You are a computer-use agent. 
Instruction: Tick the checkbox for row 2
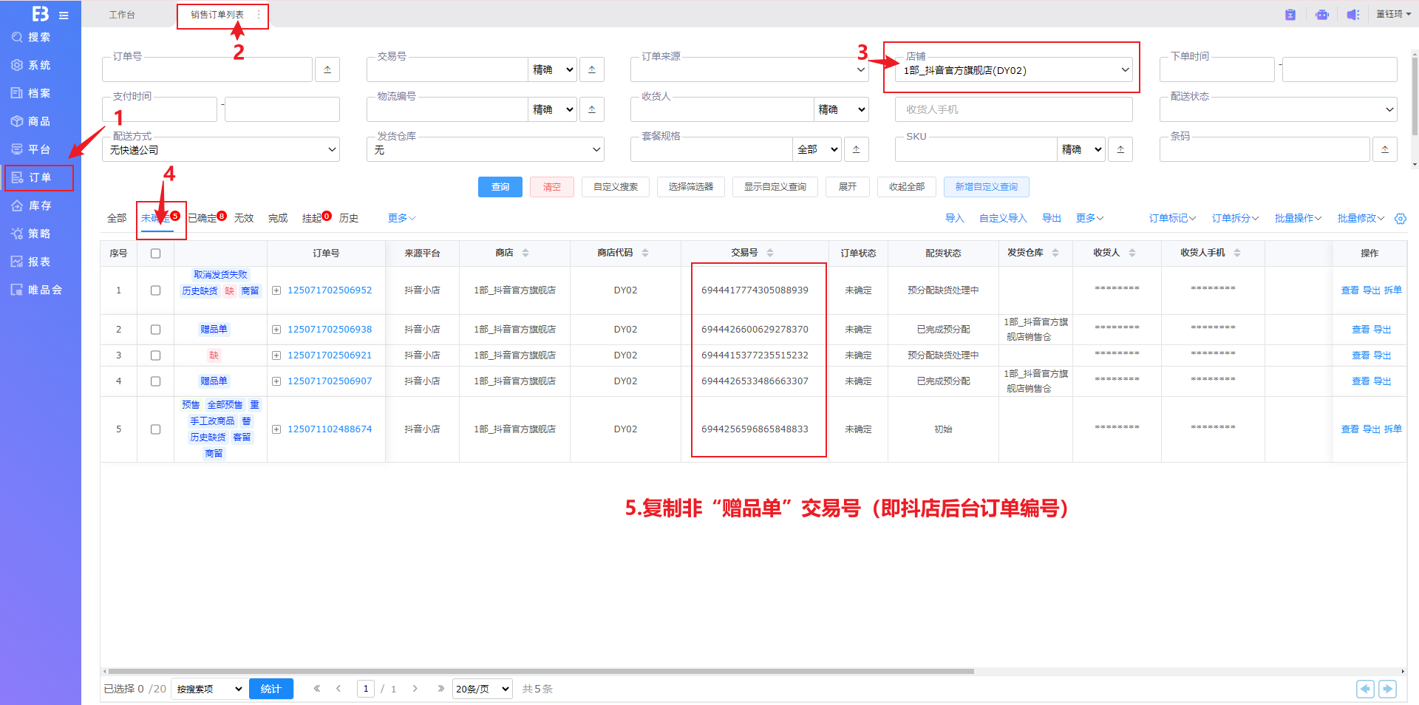coord(155,330)
